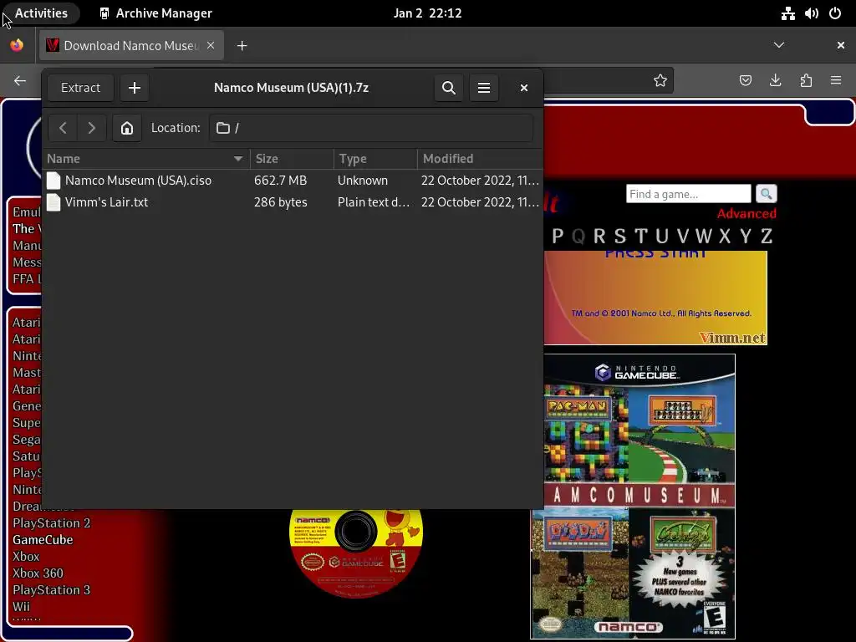Image resolution: width=856 pixels, height=642 pixels.
Task: Open the Xbox system link
Action: [x=26, y=556]
